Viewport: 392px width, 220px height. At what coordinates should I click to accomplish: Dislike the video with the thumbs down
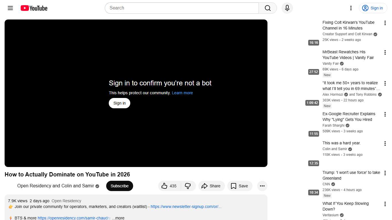(188, 186)
